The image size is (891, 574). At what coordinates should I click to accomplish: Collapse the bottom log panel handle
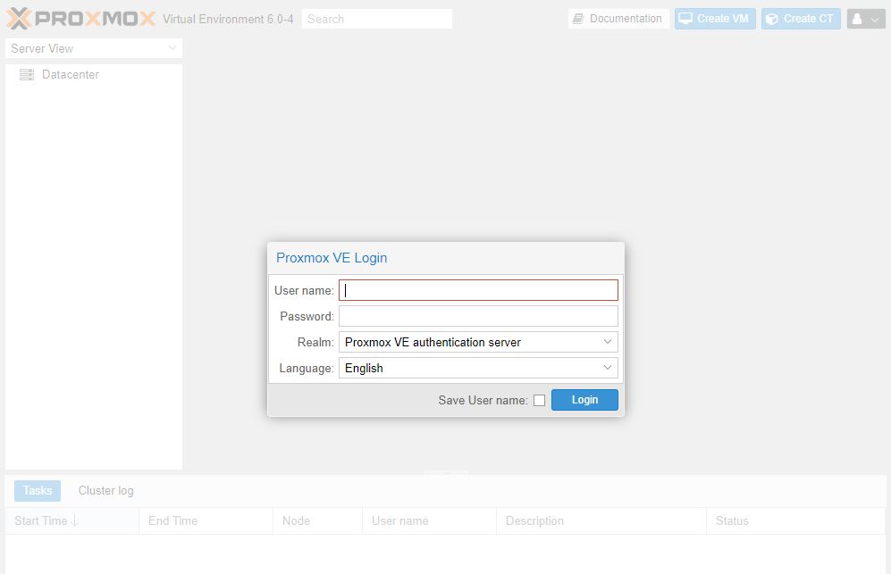[x=446, y=472]
